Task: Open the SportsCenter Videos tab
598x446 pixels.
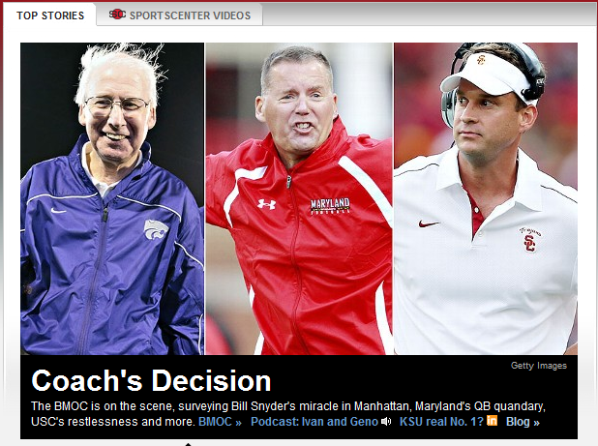Action: point(179,15)
